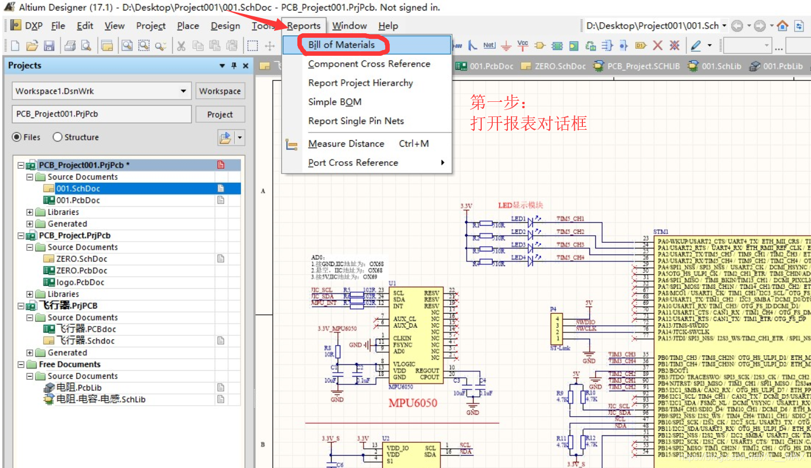Switch to the 001.SchLib tab

714,66
